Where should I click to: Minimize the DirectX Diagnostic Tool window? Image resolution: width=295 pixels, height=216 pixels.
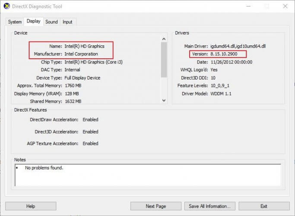(x=248, y=6)
